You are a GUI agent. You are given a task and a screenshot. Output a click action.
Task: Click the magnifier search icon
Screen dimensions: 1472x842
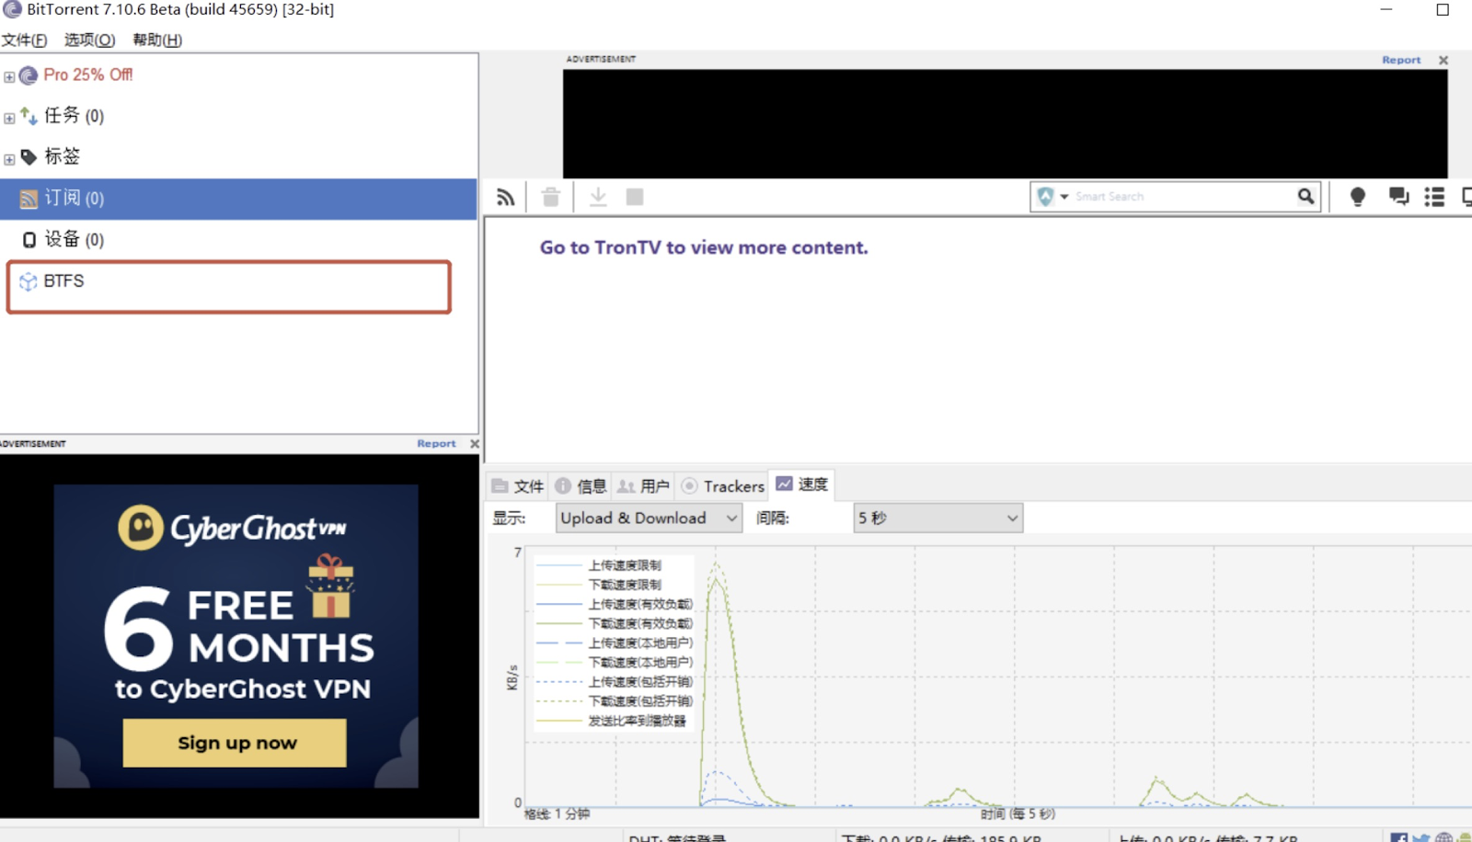click(1305, 196)
